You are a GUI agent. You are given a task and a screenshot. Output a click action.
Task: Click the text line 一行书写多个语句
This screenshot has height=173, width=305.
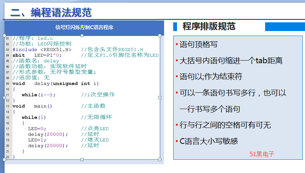[x=210, y=109]
